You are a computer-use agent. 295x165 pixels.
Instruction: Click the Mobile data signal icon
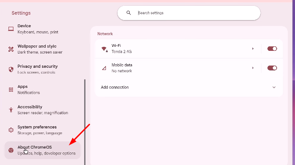[x=104, y=68]
